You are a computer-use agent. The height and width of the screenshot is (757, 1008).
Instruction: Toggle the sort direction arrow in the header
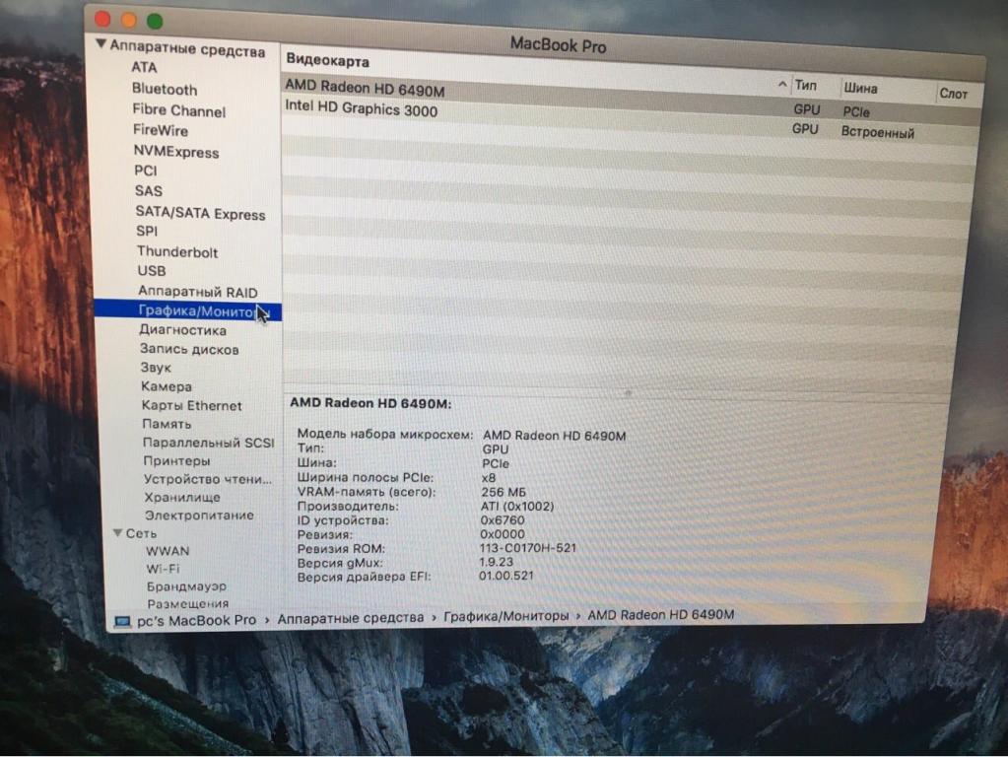tap(782, 84)
